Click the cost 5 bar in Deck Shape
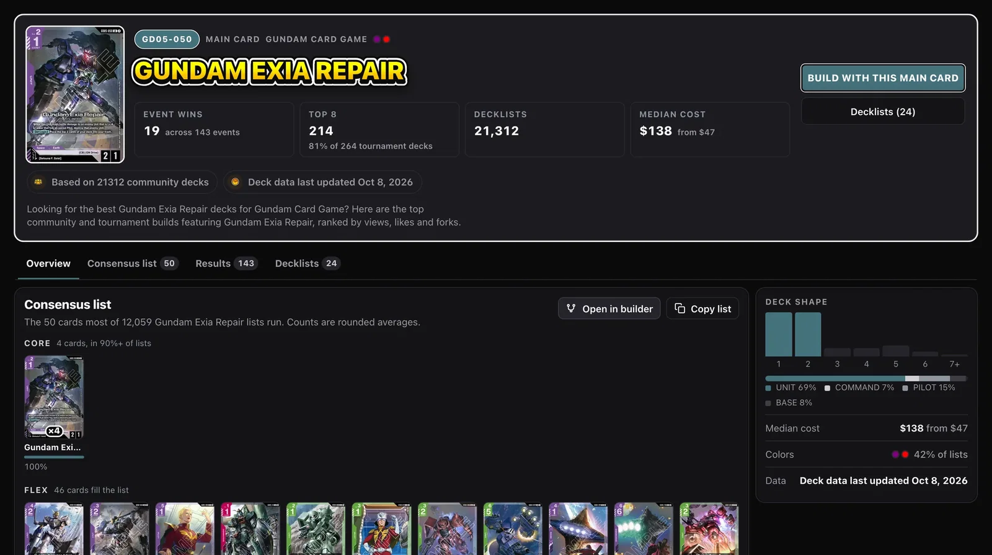The height and width of the screenshot is (555, 992). (896, 351)
